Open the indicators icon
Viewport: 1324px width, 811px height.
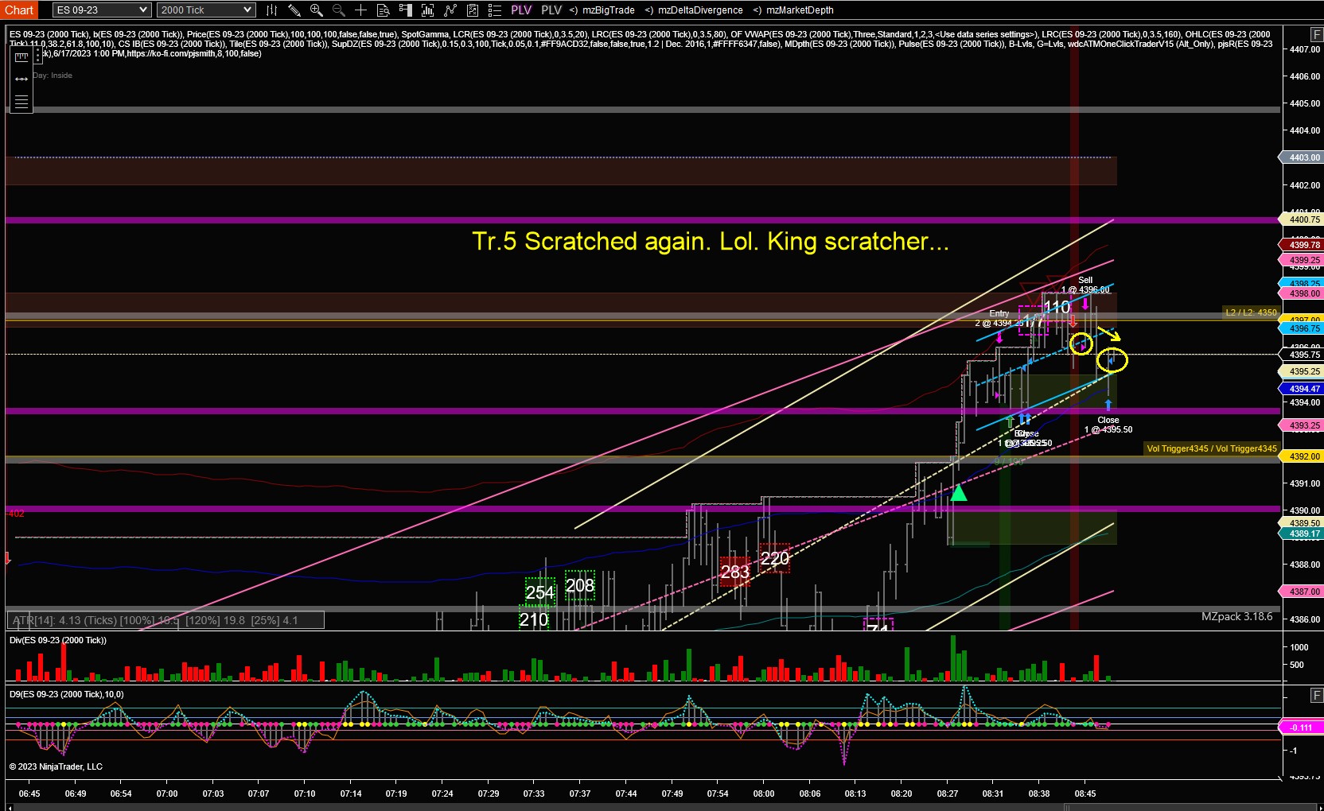click(x=450, y=10)
